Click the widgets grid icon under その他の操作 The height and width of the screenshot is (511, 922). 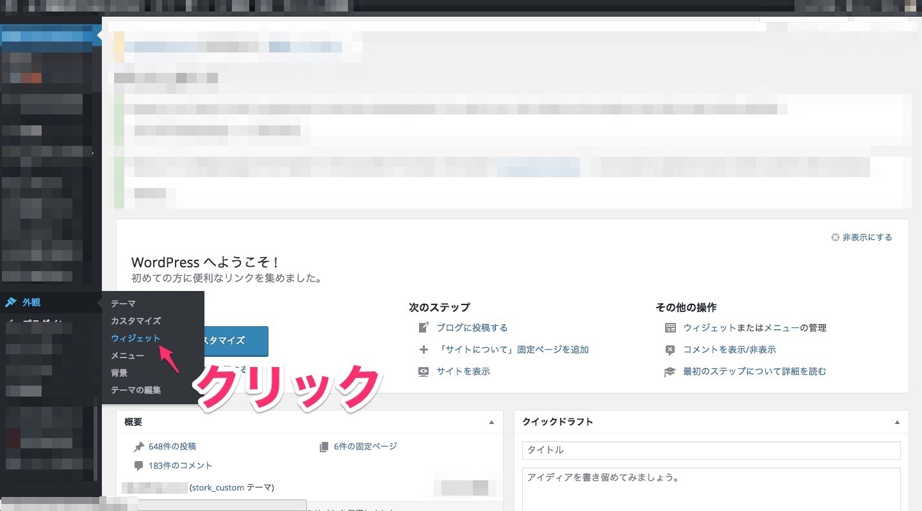point(670,328)
